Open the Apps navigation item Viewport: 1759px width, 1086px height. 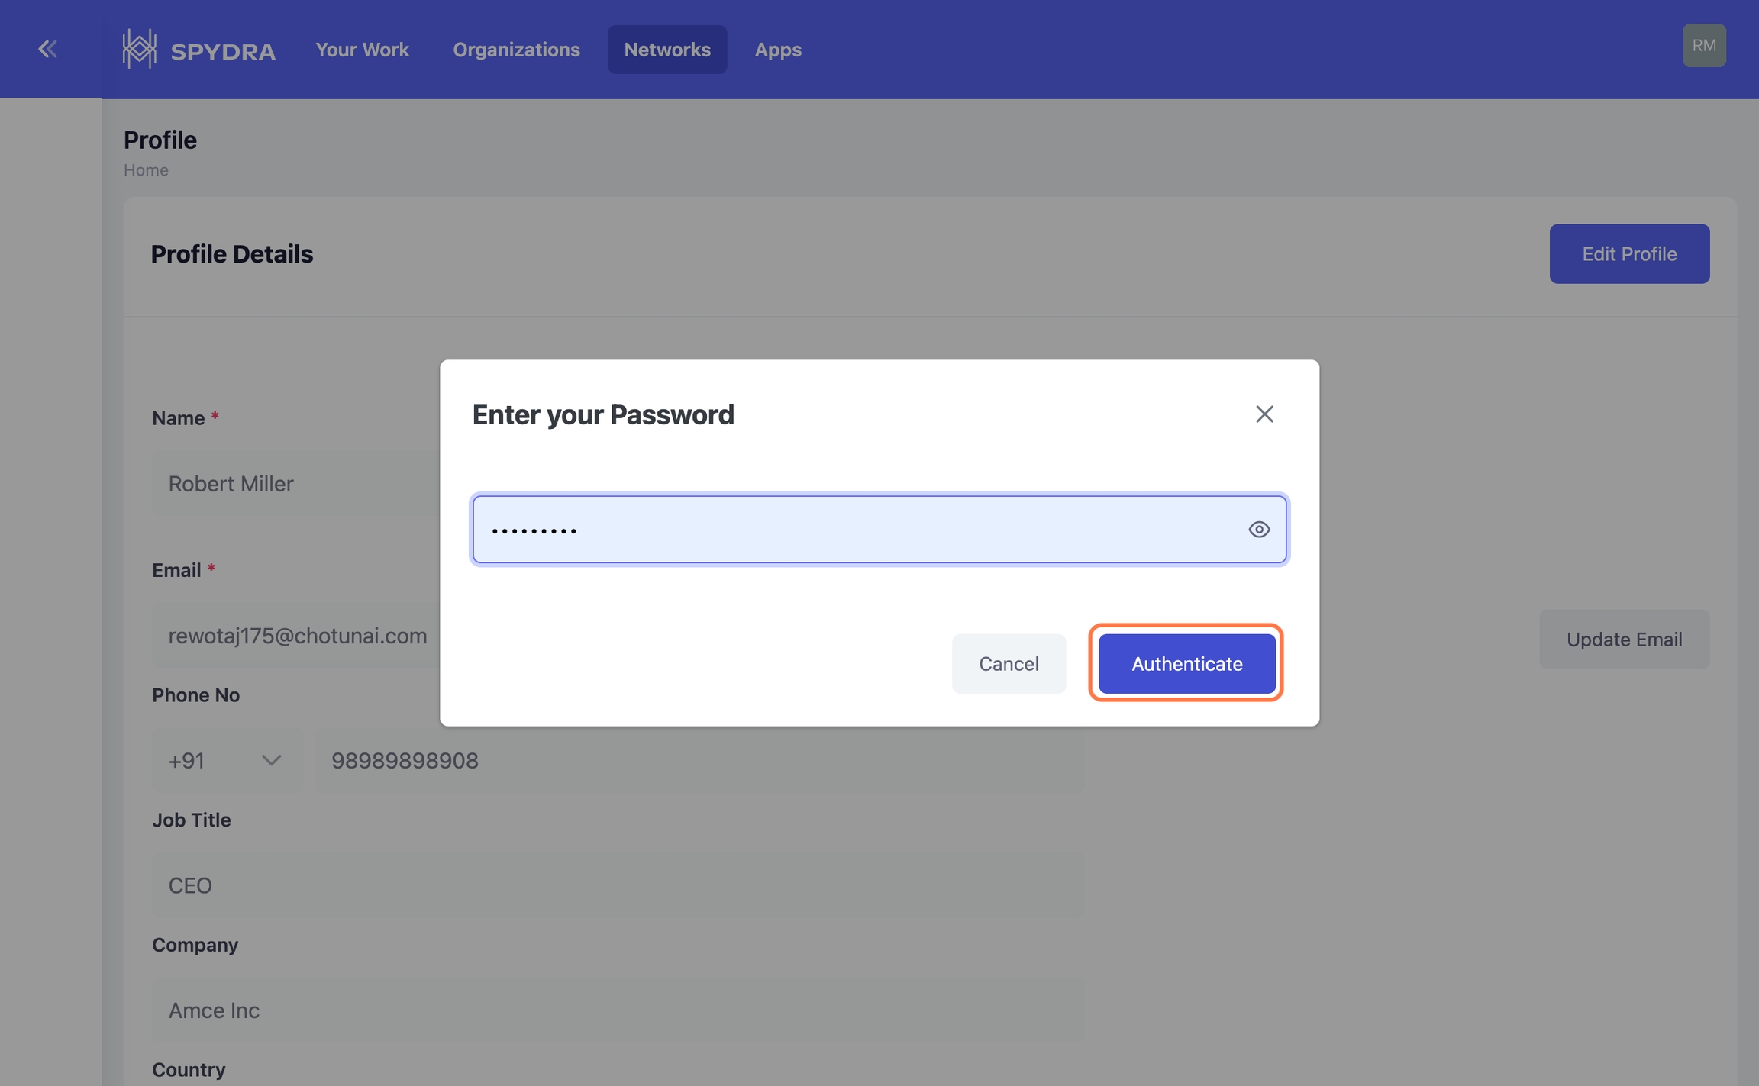[777, 50]
